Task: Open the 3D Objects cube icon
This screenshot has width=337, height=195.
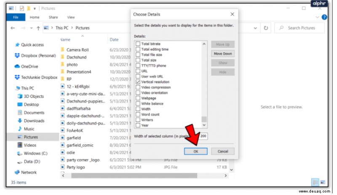Action: [20, 96]
